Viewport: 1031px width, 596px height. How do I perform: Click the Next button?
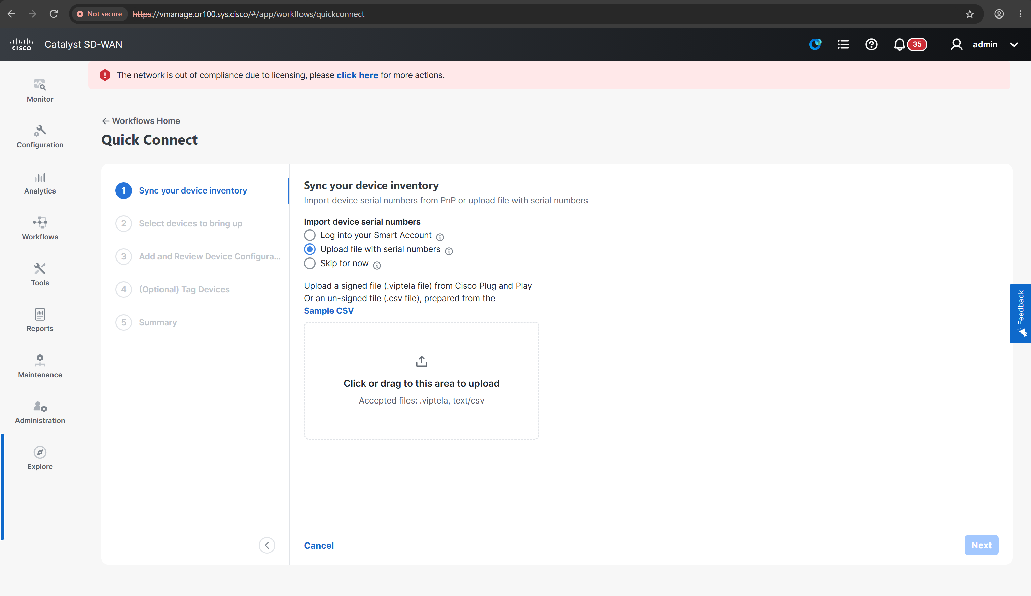pos(981,545)
